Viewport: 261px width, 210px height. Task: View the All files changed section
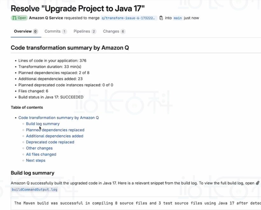41,154
